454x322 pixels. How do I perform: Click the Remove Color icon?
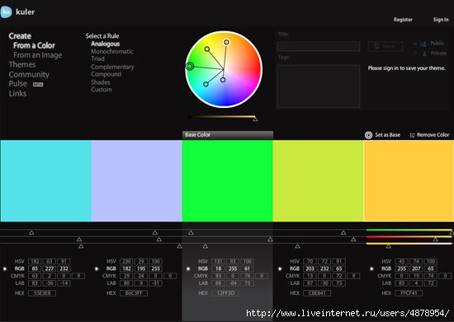point(412,135)
